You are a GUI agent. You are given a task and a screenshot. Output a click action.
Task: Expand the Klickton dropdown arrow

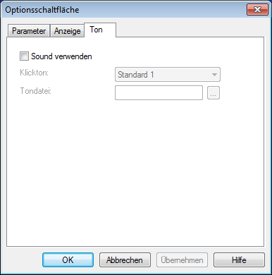[x=214, y=75]
